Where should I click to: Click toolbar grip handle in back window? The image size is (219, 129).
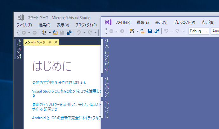point(18,33)
